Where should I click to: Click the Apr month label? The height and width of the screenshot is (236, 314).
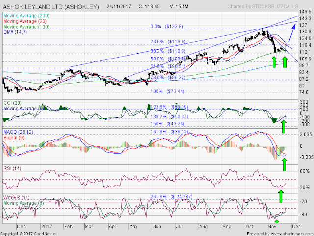[112, 227]
